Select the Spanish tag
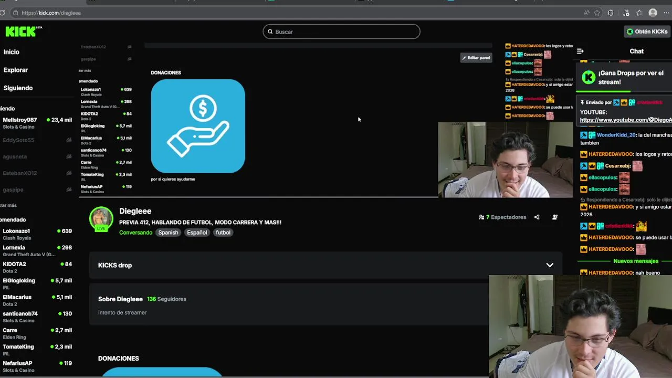Viewport: 672px width, 378px height. [169, 233]
